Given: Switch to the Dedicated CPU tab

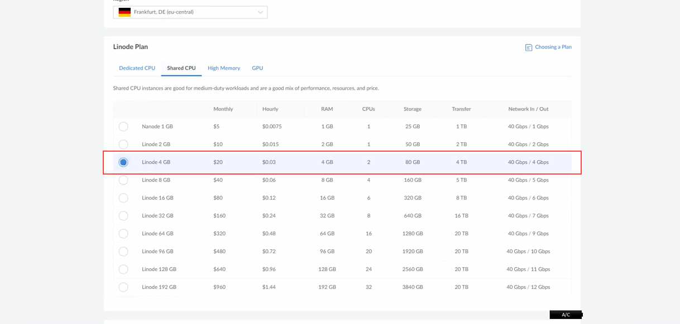Looking at the screenshot, I should 137,68.
